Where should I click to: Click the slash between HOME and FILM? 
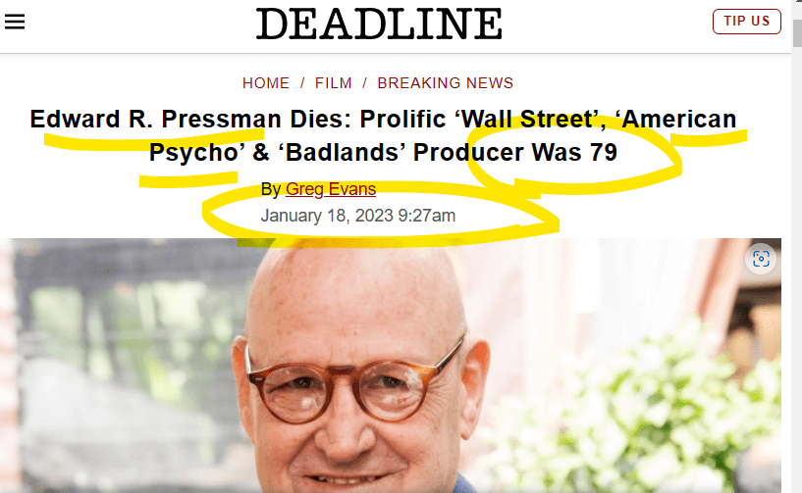[x=304, y=83]
